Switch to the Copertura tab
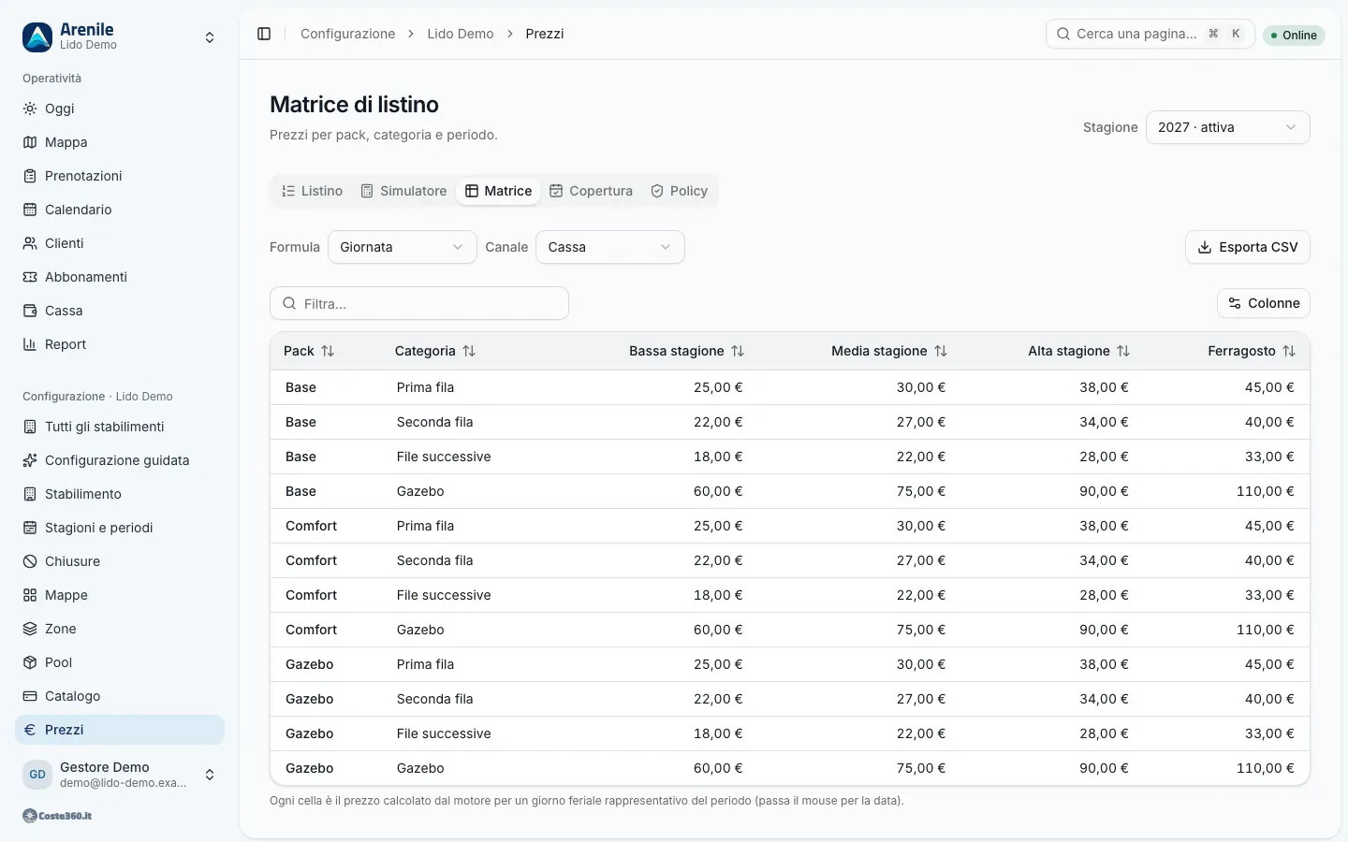The width and height of the screenshot is (1348, 842). [x=591, y=191]
